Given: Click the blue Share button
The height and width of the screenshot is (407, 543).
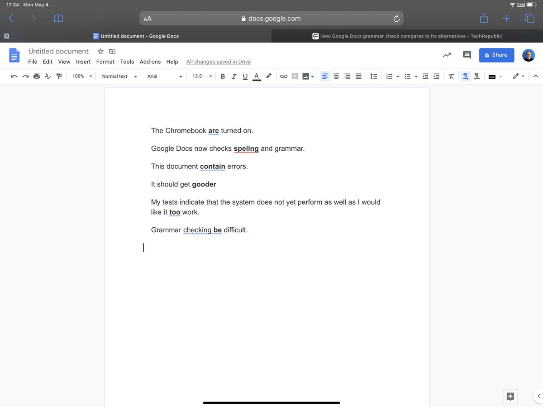Looking at the screenshot, I should 496,55.
